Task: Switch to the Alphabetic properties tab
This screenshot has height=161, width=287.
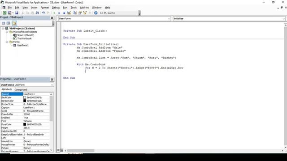Action: coord(7,89)
